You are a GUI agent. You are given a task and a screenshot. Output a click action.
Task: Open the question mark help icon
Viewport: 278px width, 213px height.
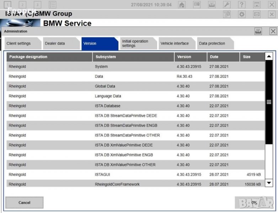click(241, 5)
